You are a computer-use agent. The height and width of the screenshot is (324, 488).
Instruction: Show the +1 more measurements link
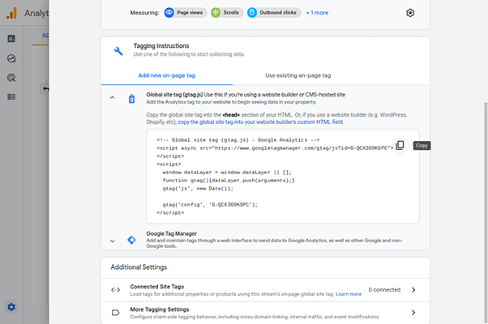317,13
